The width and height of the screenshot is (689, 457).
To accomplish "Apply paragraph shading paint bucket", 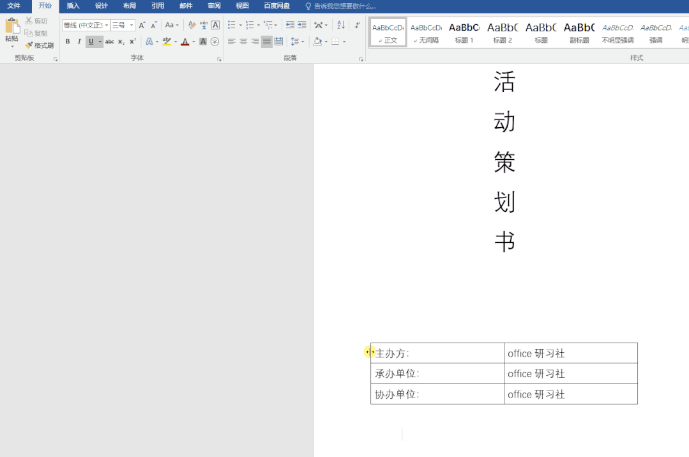I will 318,42.
